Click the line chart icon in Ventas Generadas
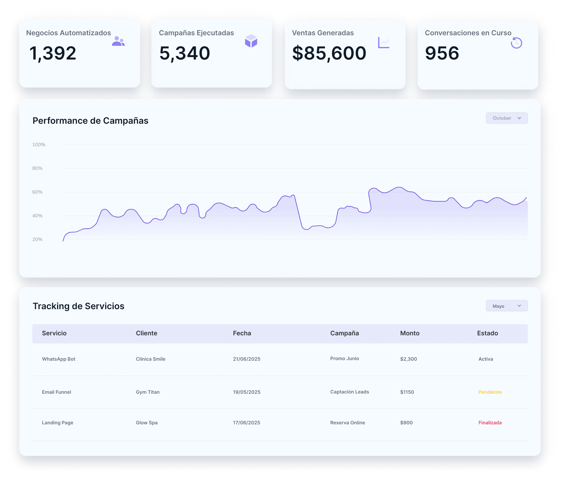Screen dimensions: 565x480 point(384,42)
